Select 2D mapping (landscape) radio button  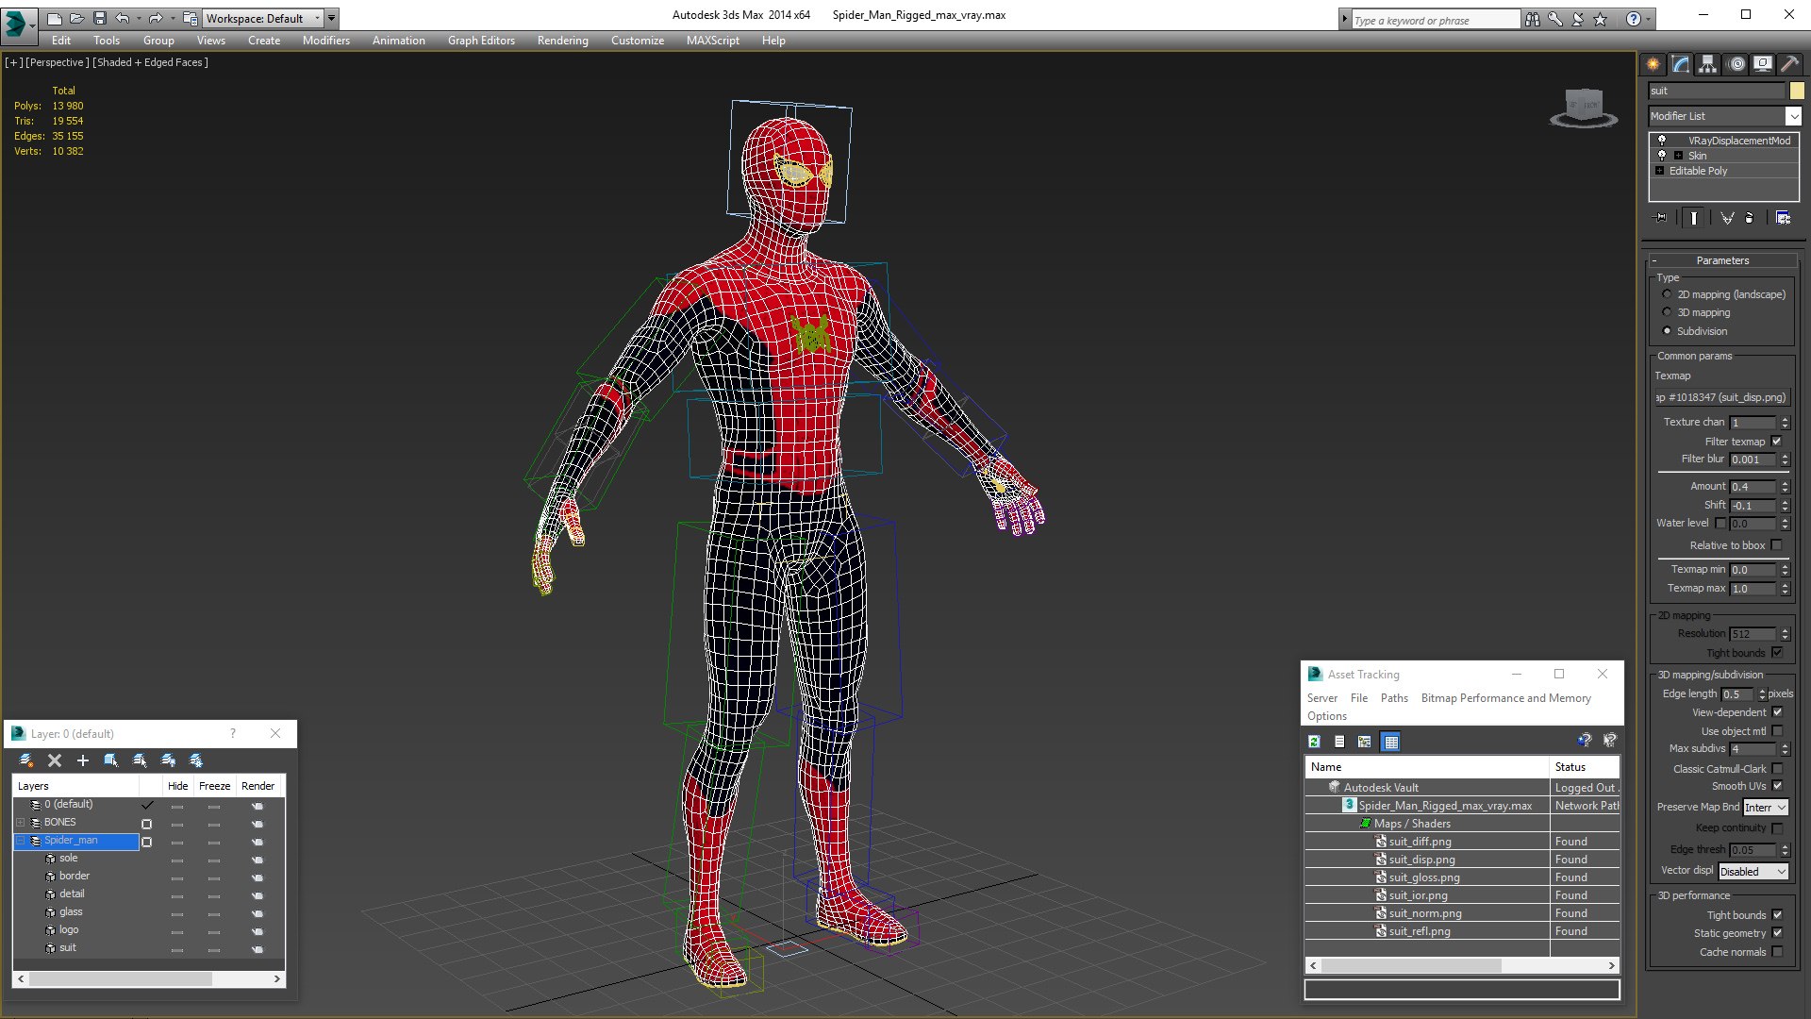pos(1667,294)
